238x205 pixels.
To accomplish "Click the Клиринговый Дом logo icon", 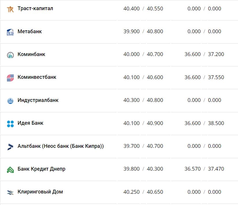I will point(10,192).
